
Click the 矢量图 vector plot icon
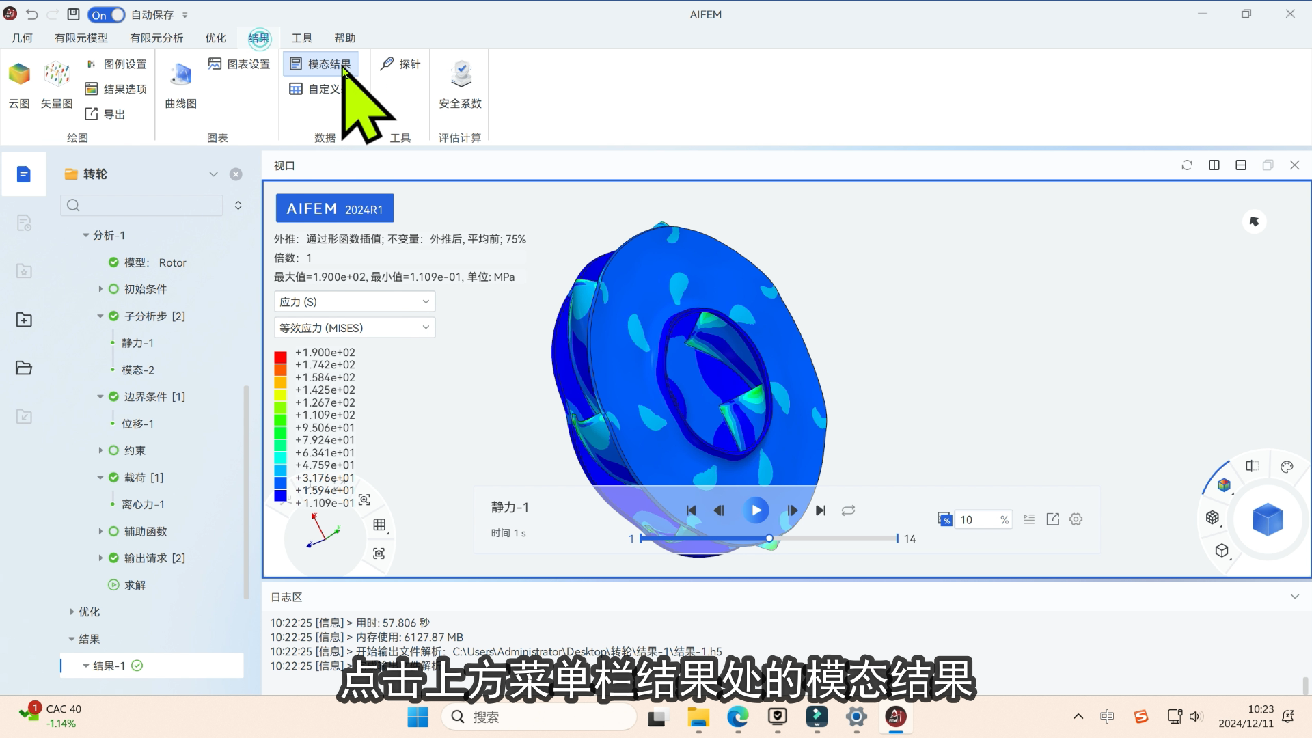coord(57,74)
